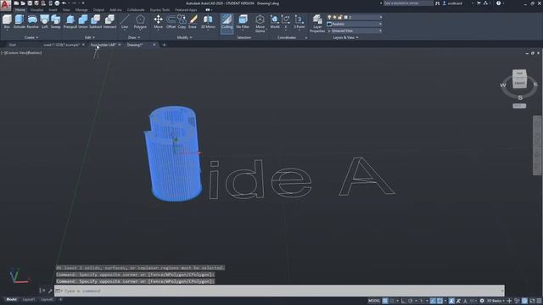Select the 3D Mirror tool
This screenshot has height=305, width=543.
coord(208,21)
